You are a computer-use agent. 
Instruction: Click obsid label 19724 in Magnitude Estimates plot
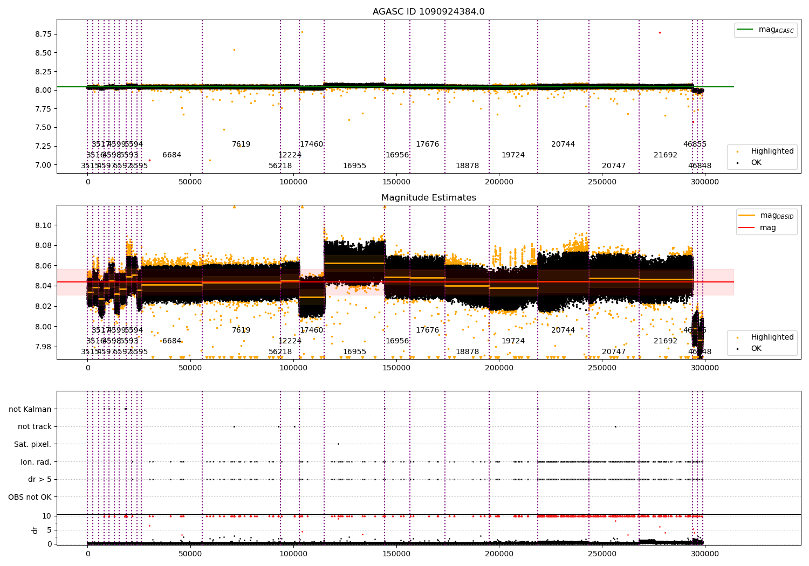coord(513,341)
